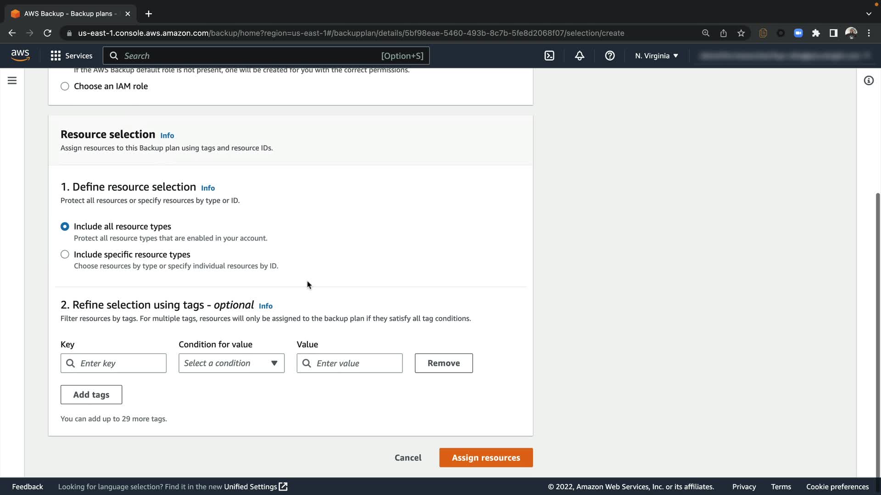This screenshot has width=881, height=495.
Task: Select Choose an IAM role option
Action: click(x=65, y=86)
